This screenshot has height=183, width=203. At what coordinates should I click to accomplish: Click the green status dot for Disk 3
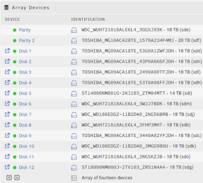(x=14, y=73)
